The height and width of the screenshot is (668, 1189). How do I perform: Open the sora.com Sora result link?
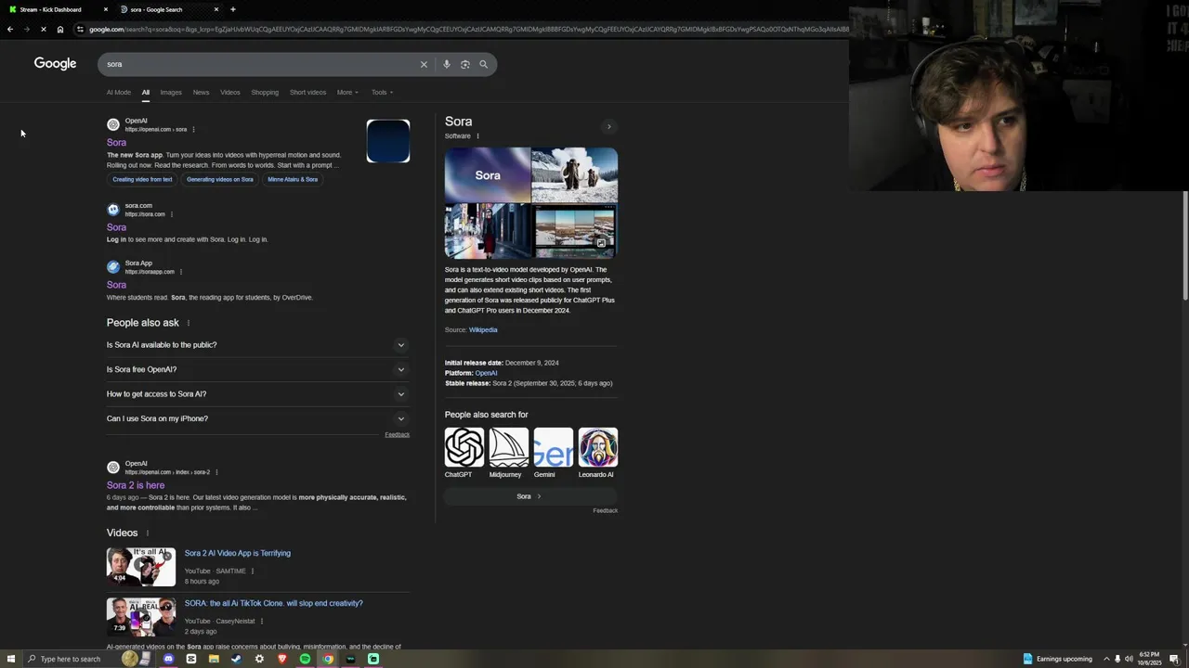116,227
